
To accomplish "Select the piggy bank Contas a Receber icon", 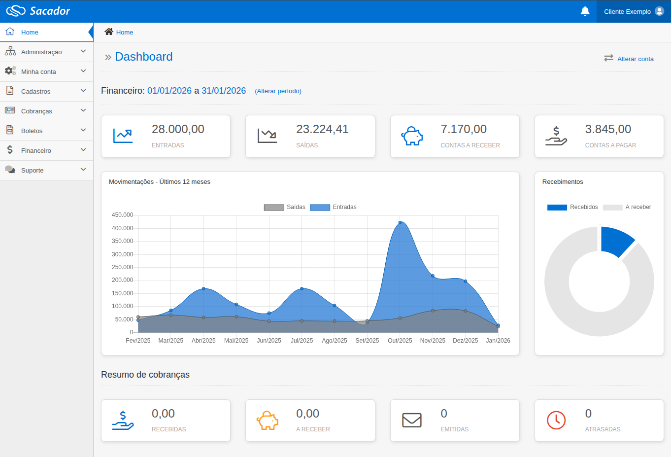I will [x=411, y=136].
